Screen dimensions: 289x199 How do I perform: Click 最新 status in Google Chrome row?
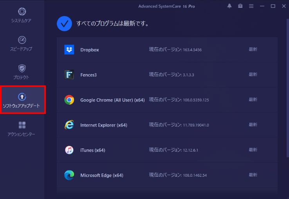click(x=253, y=99)
